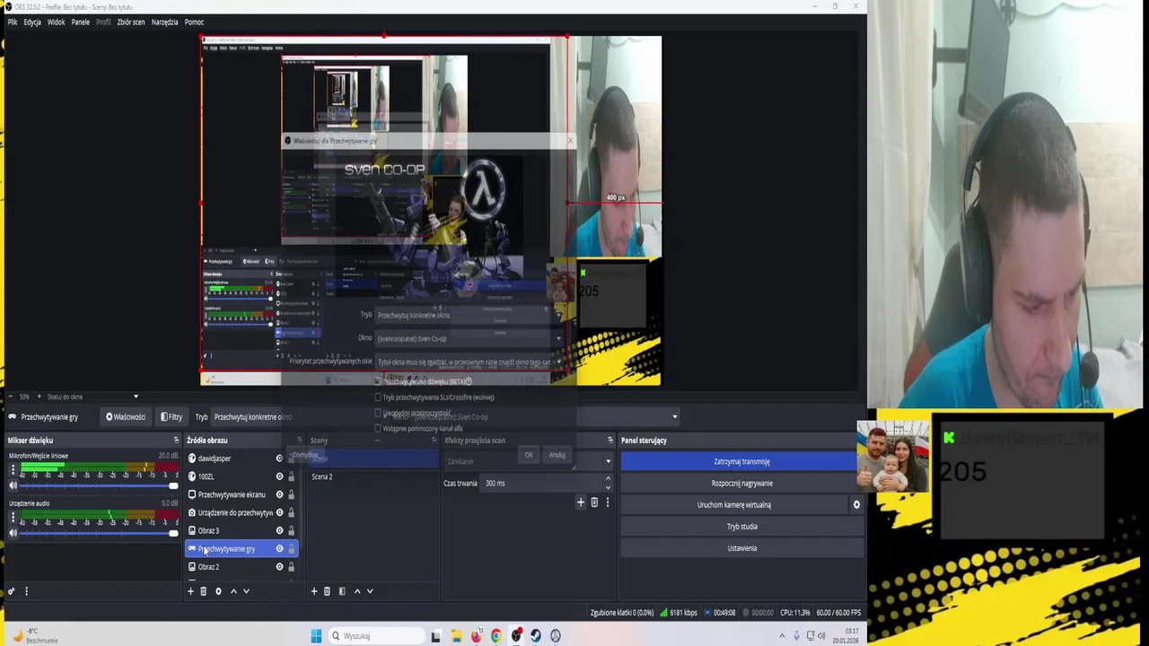
Task: Open the Plik menu
Action: point(13,22)
